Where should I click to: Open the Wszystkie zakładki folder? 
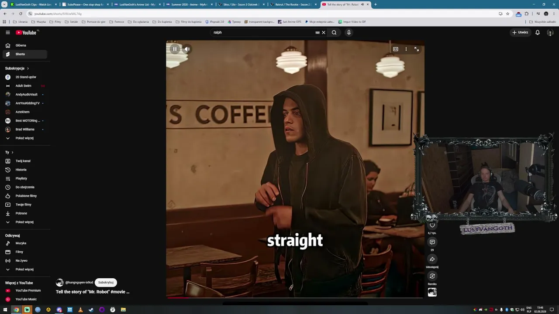click(x=543, y=22)
